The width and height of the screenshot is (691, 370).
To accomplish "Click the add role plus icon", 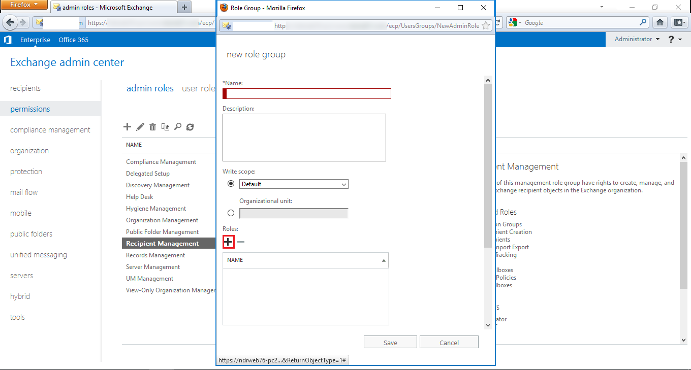I will (x=228, y=242).
